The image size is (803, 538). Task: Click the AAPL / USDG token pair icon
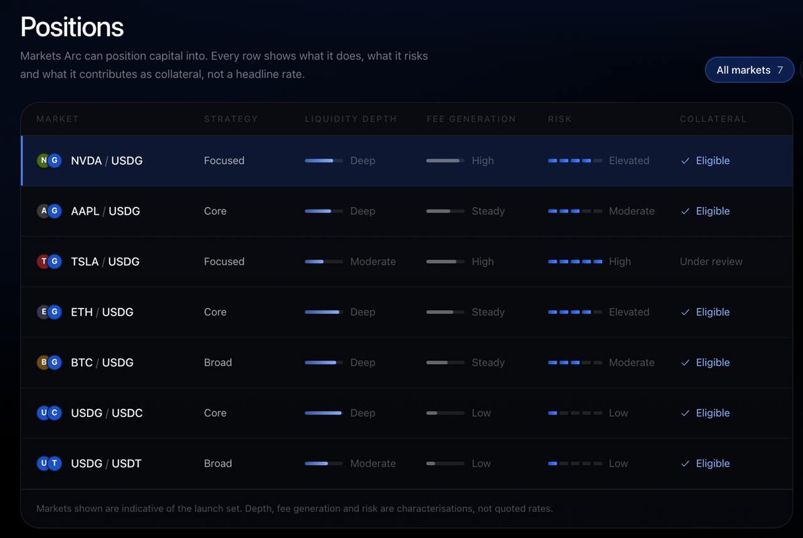pos(49,211)
